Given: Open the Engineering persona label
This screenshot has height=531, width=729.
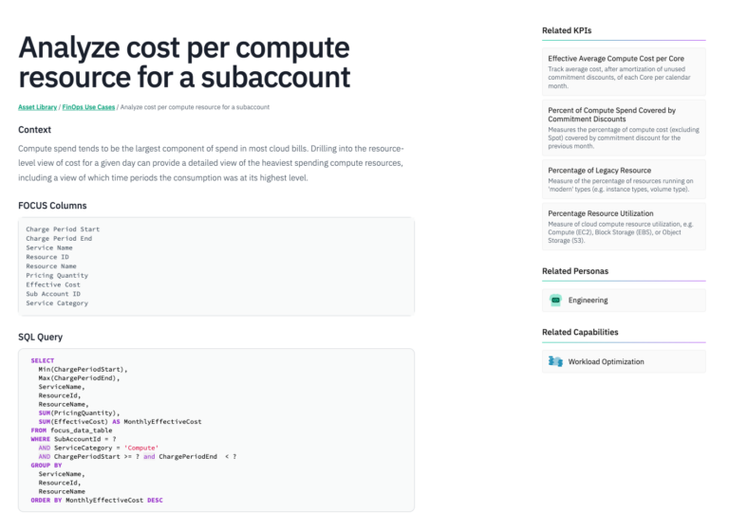Looking at the screenshot, I should (588, 301).
